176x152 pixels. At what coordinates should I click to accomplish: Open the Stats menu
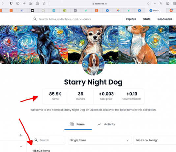point(147,19)
